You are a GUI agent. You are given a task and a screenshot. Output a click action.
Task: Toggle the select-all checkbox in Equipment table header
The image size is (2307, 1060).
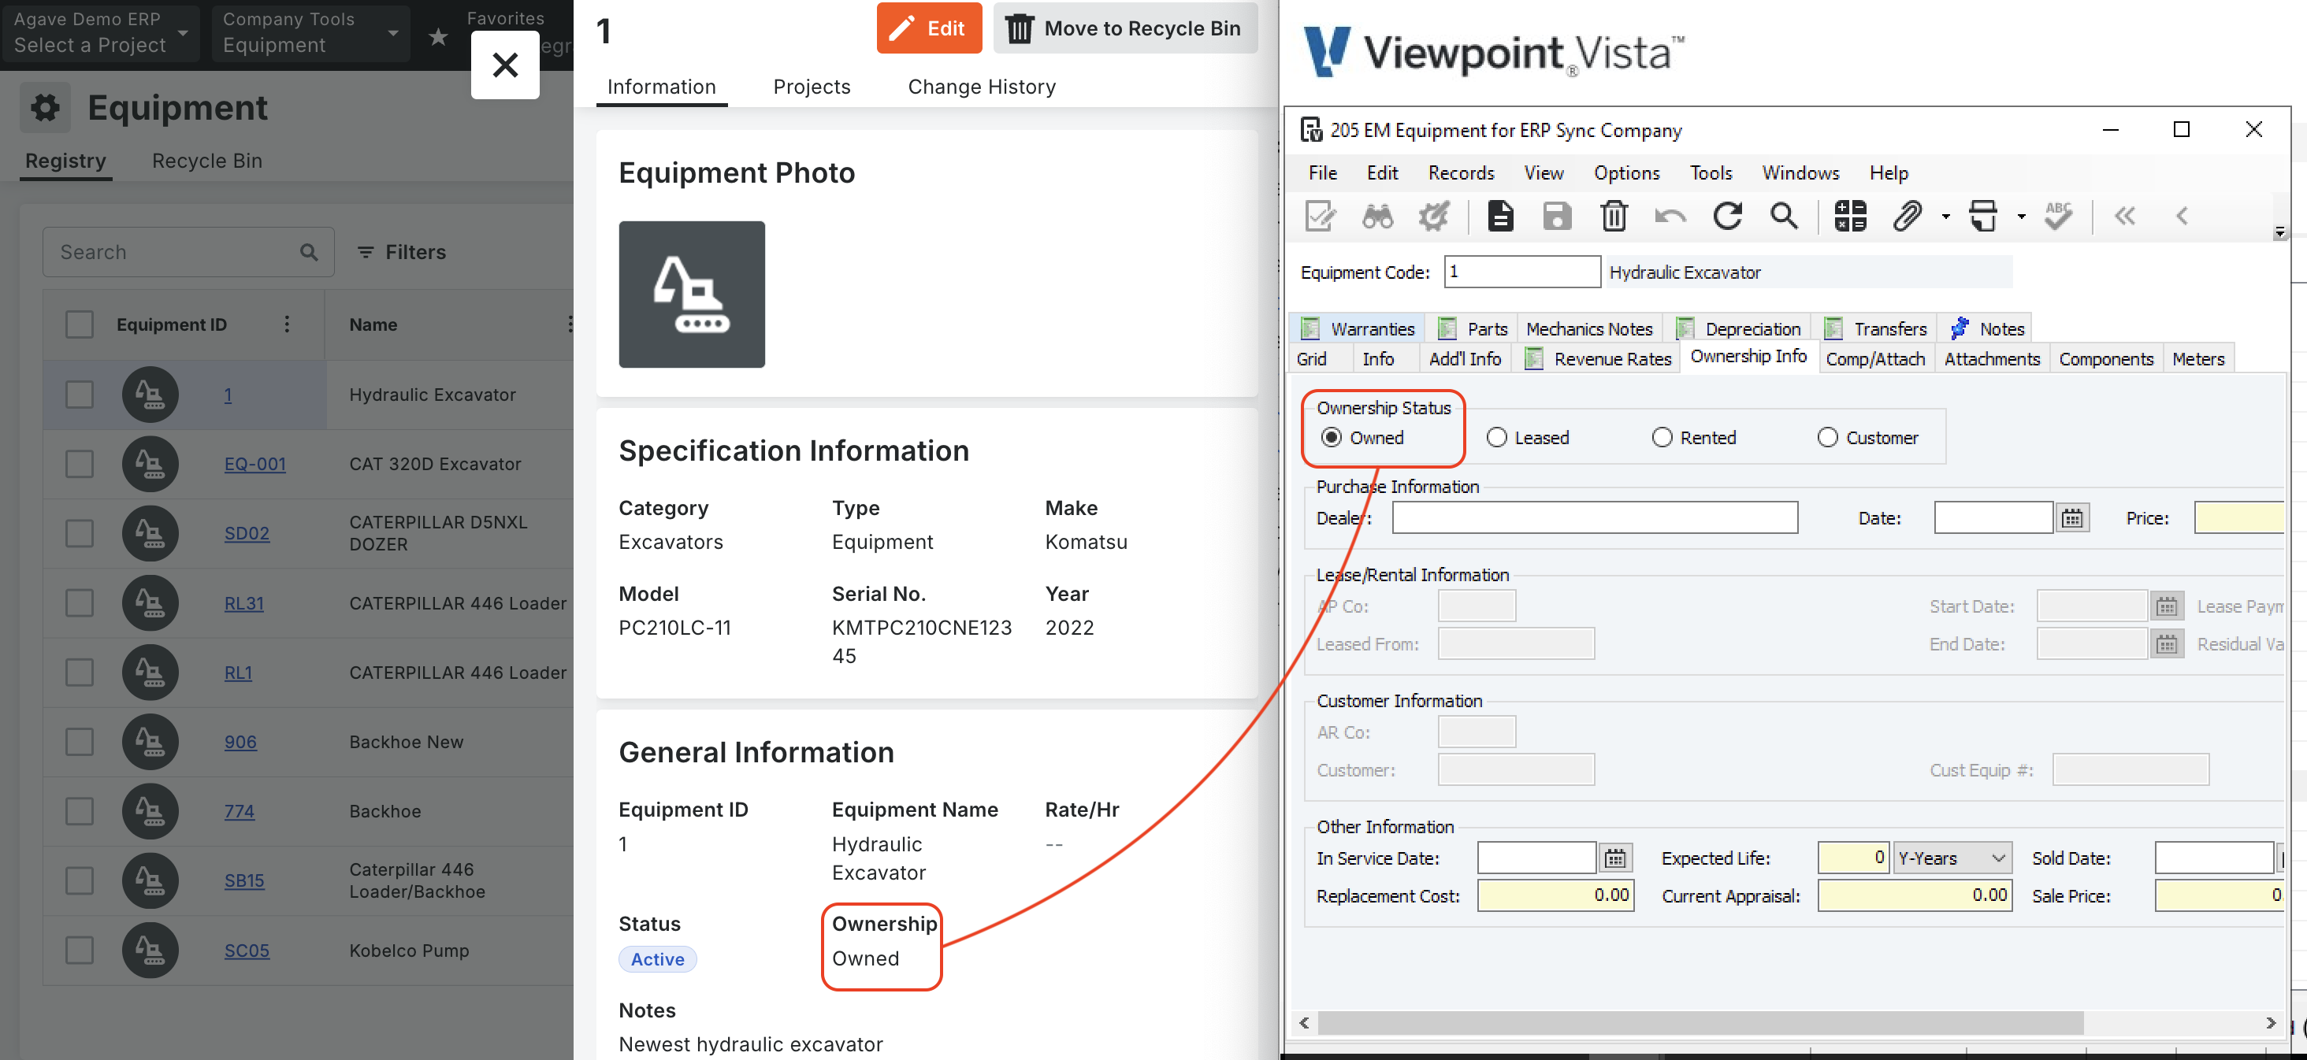80,324
